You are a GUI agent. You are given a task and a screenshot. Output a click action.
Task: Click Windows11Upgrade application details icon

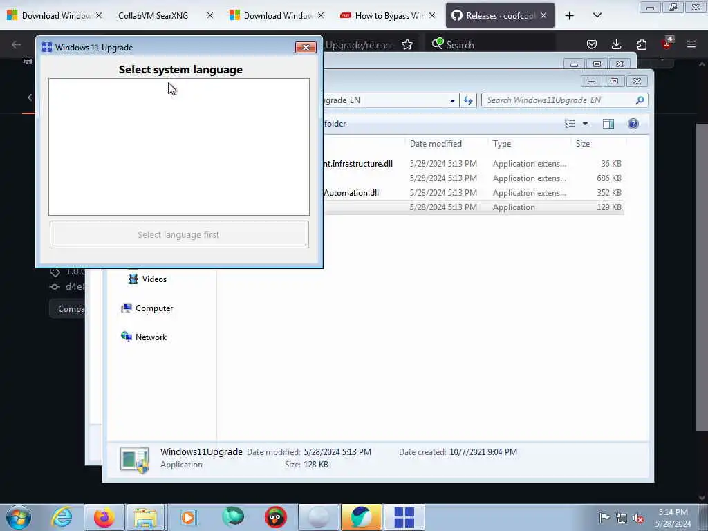pyautogui.click(x=135, y=460)
